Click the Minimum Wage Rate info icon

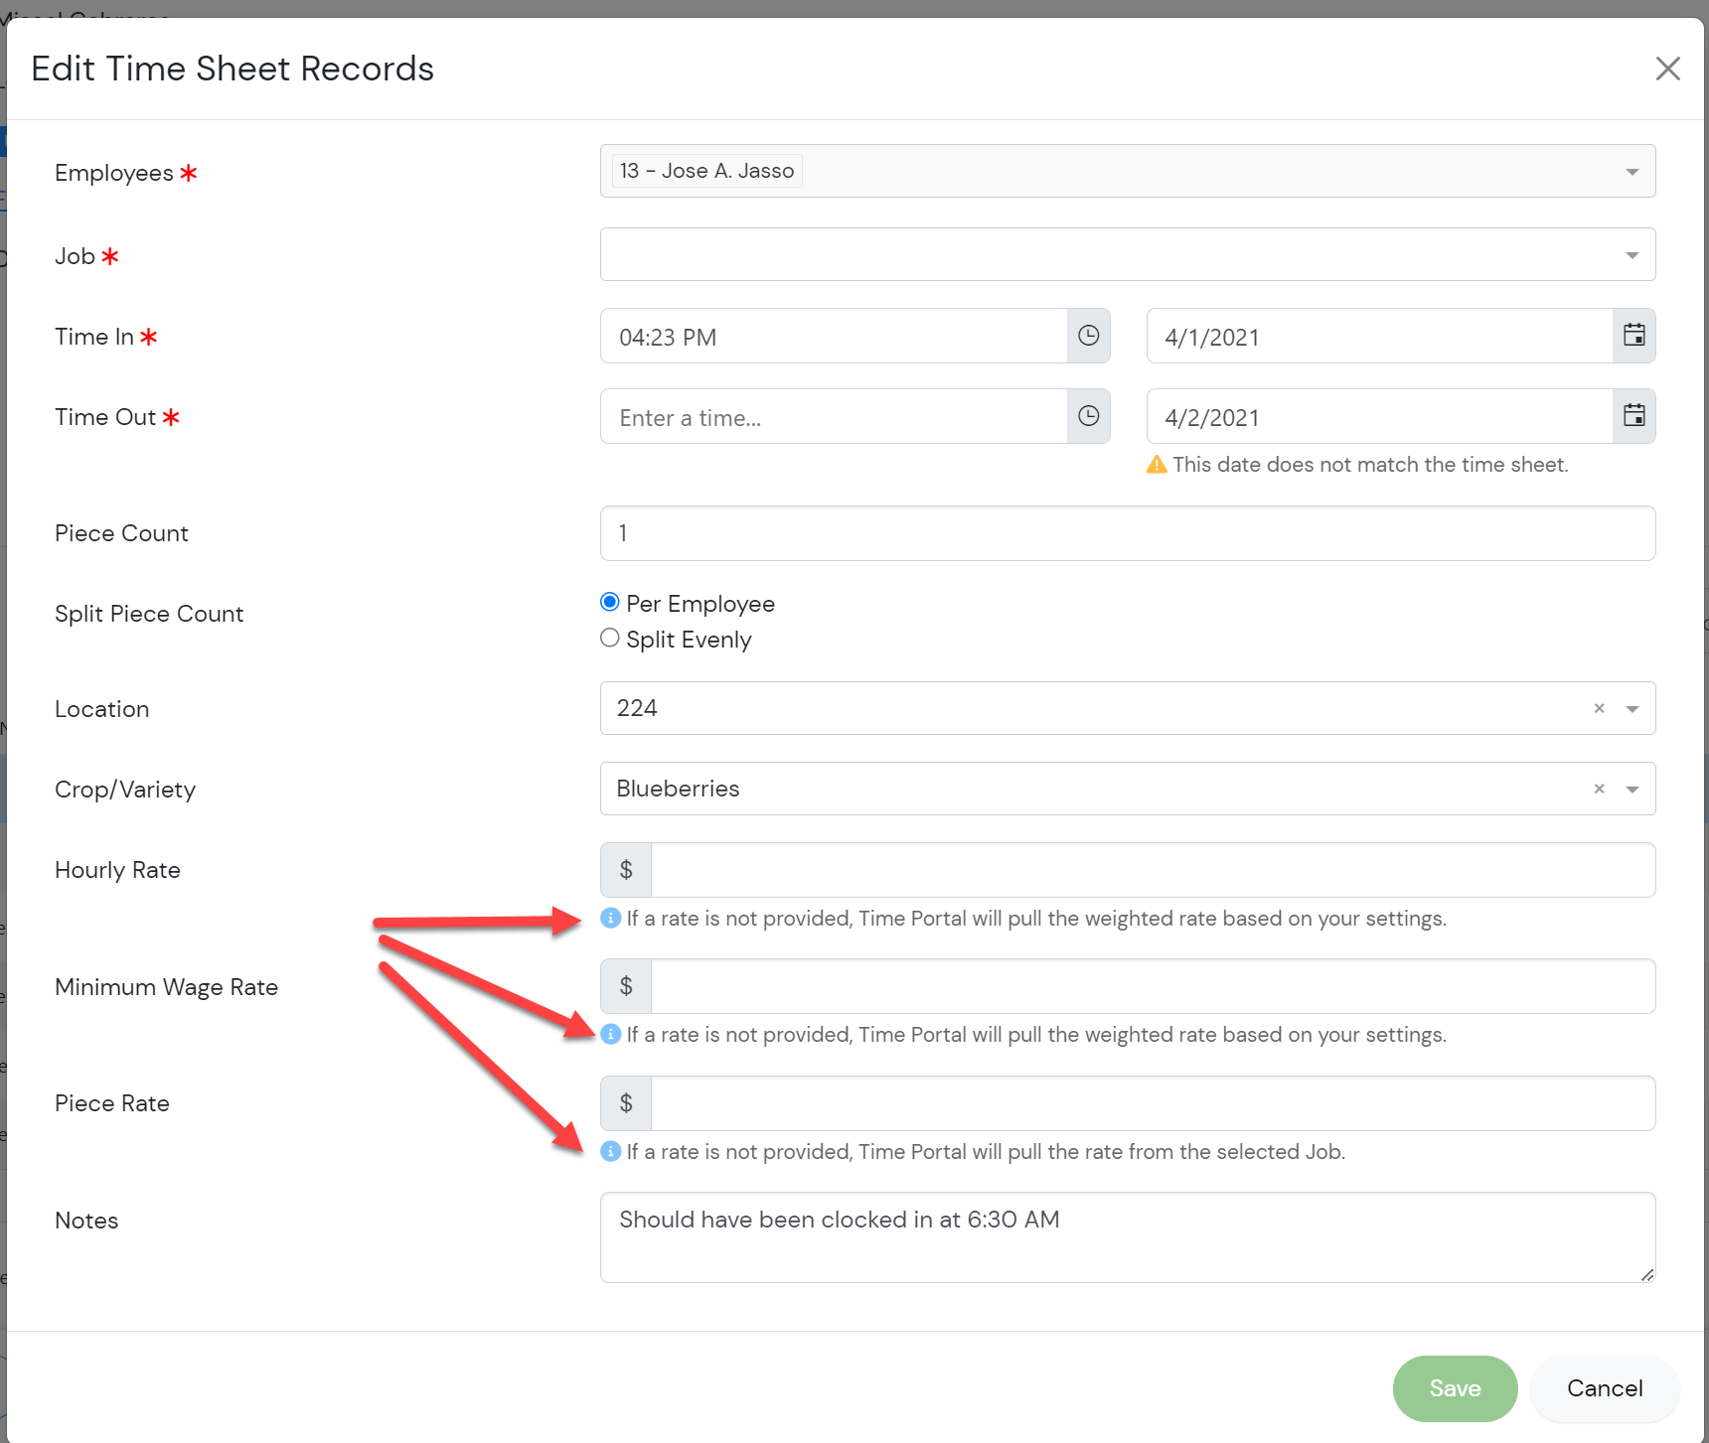(x=611, y=1035)
